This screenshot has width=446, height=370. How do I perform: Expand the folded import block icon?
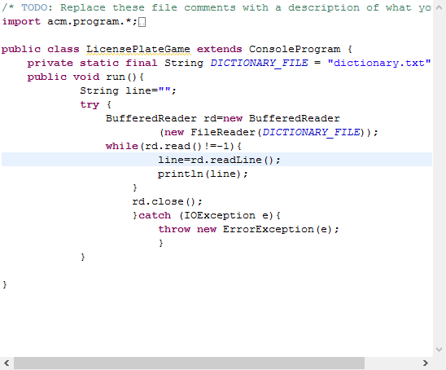pos(142,22)
